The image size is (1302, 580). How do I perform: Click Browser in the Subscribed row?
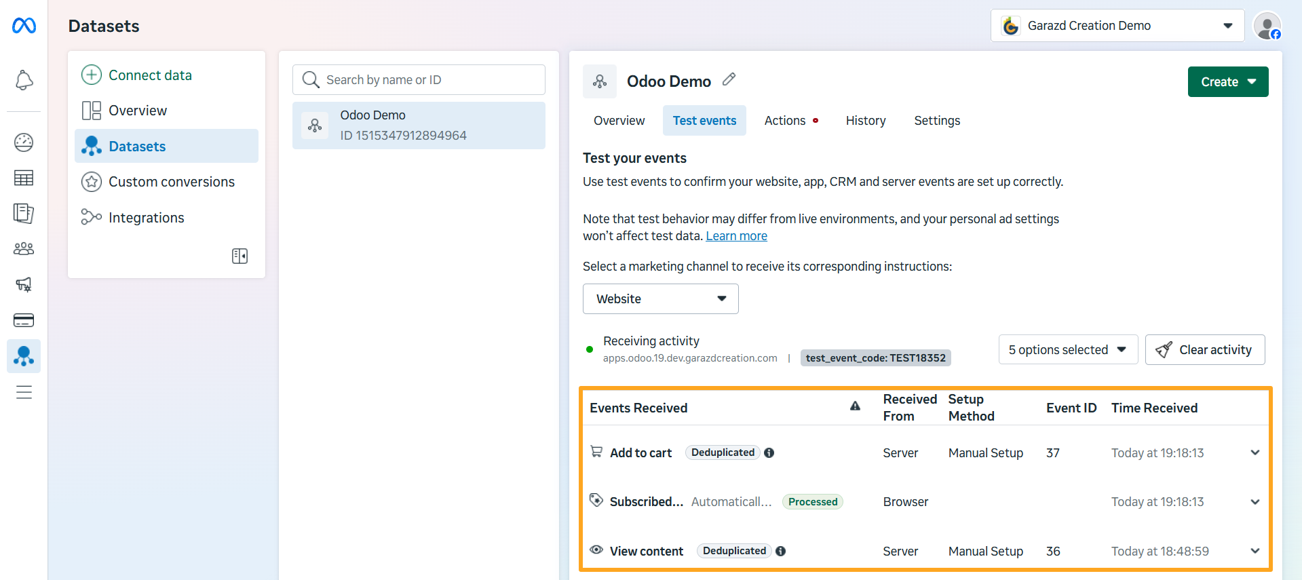click(x=906, y=502)
